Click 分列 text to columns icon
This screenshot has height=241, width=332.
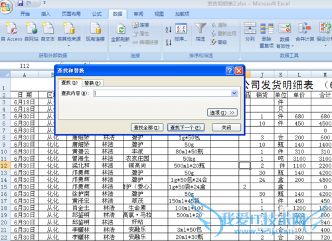point(250,32)
